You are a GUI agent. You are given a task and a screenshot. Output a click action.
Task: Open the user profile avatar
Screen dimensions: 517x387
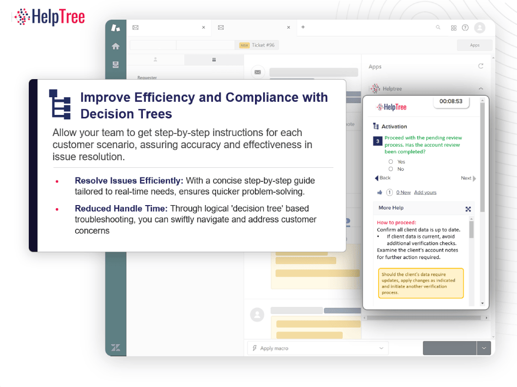point(479,28)
